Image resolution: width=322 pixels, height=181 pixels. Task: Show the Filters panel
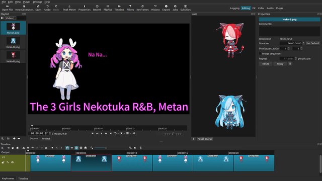click(130, 8)
